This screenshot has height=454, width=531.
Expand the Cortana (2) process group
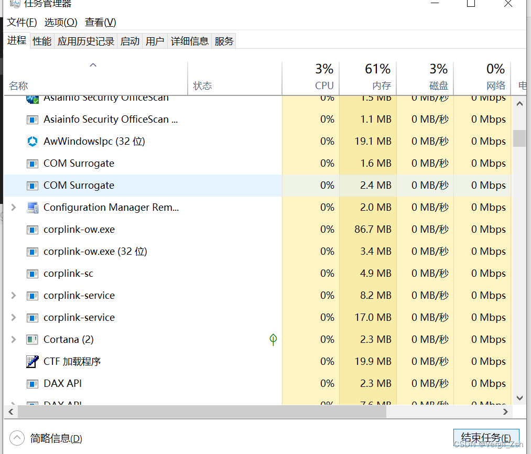click(13, 340)
